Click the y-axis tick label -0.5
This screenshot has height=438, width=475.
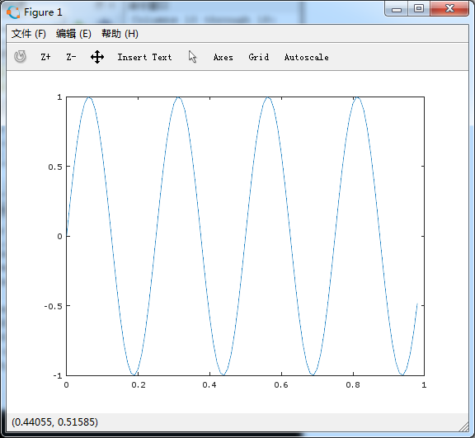53,306
